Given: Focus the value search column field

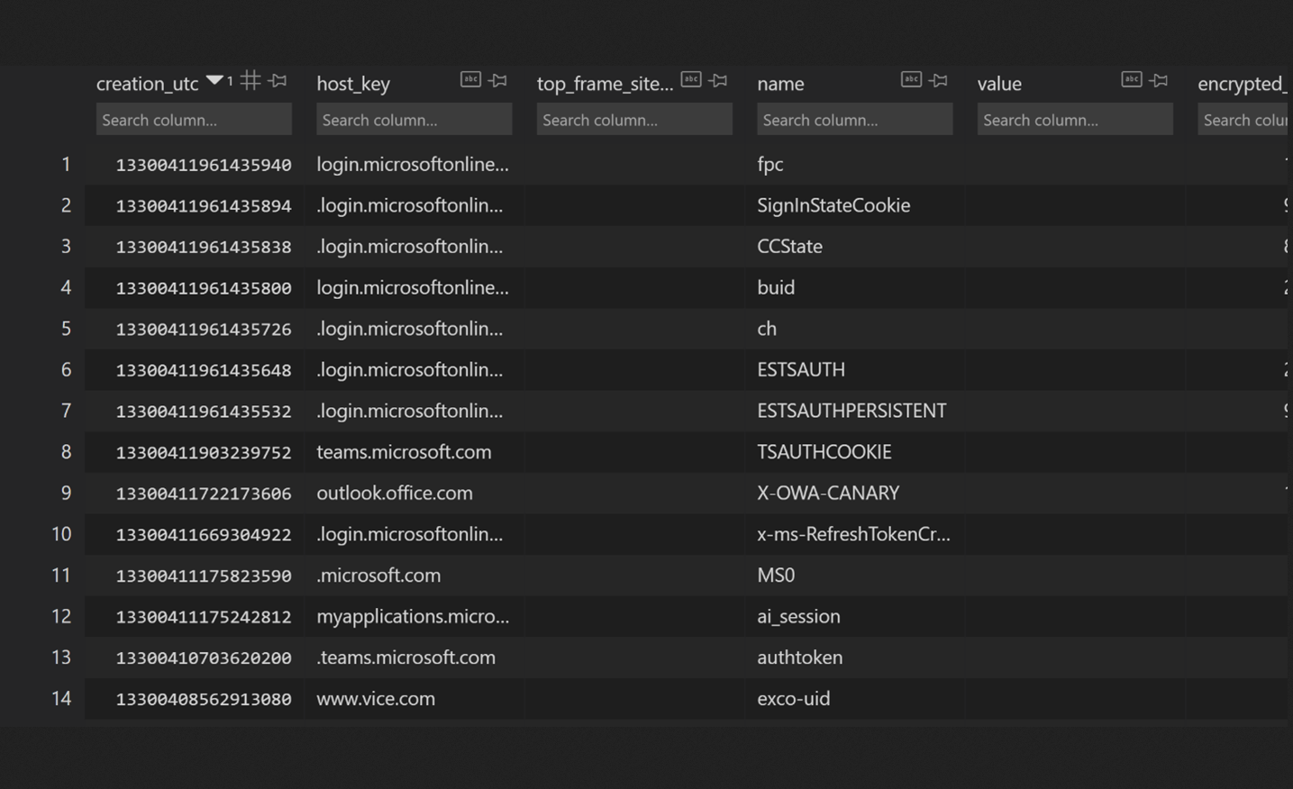Looking at the screenshot, I should tap(1075, 119).
